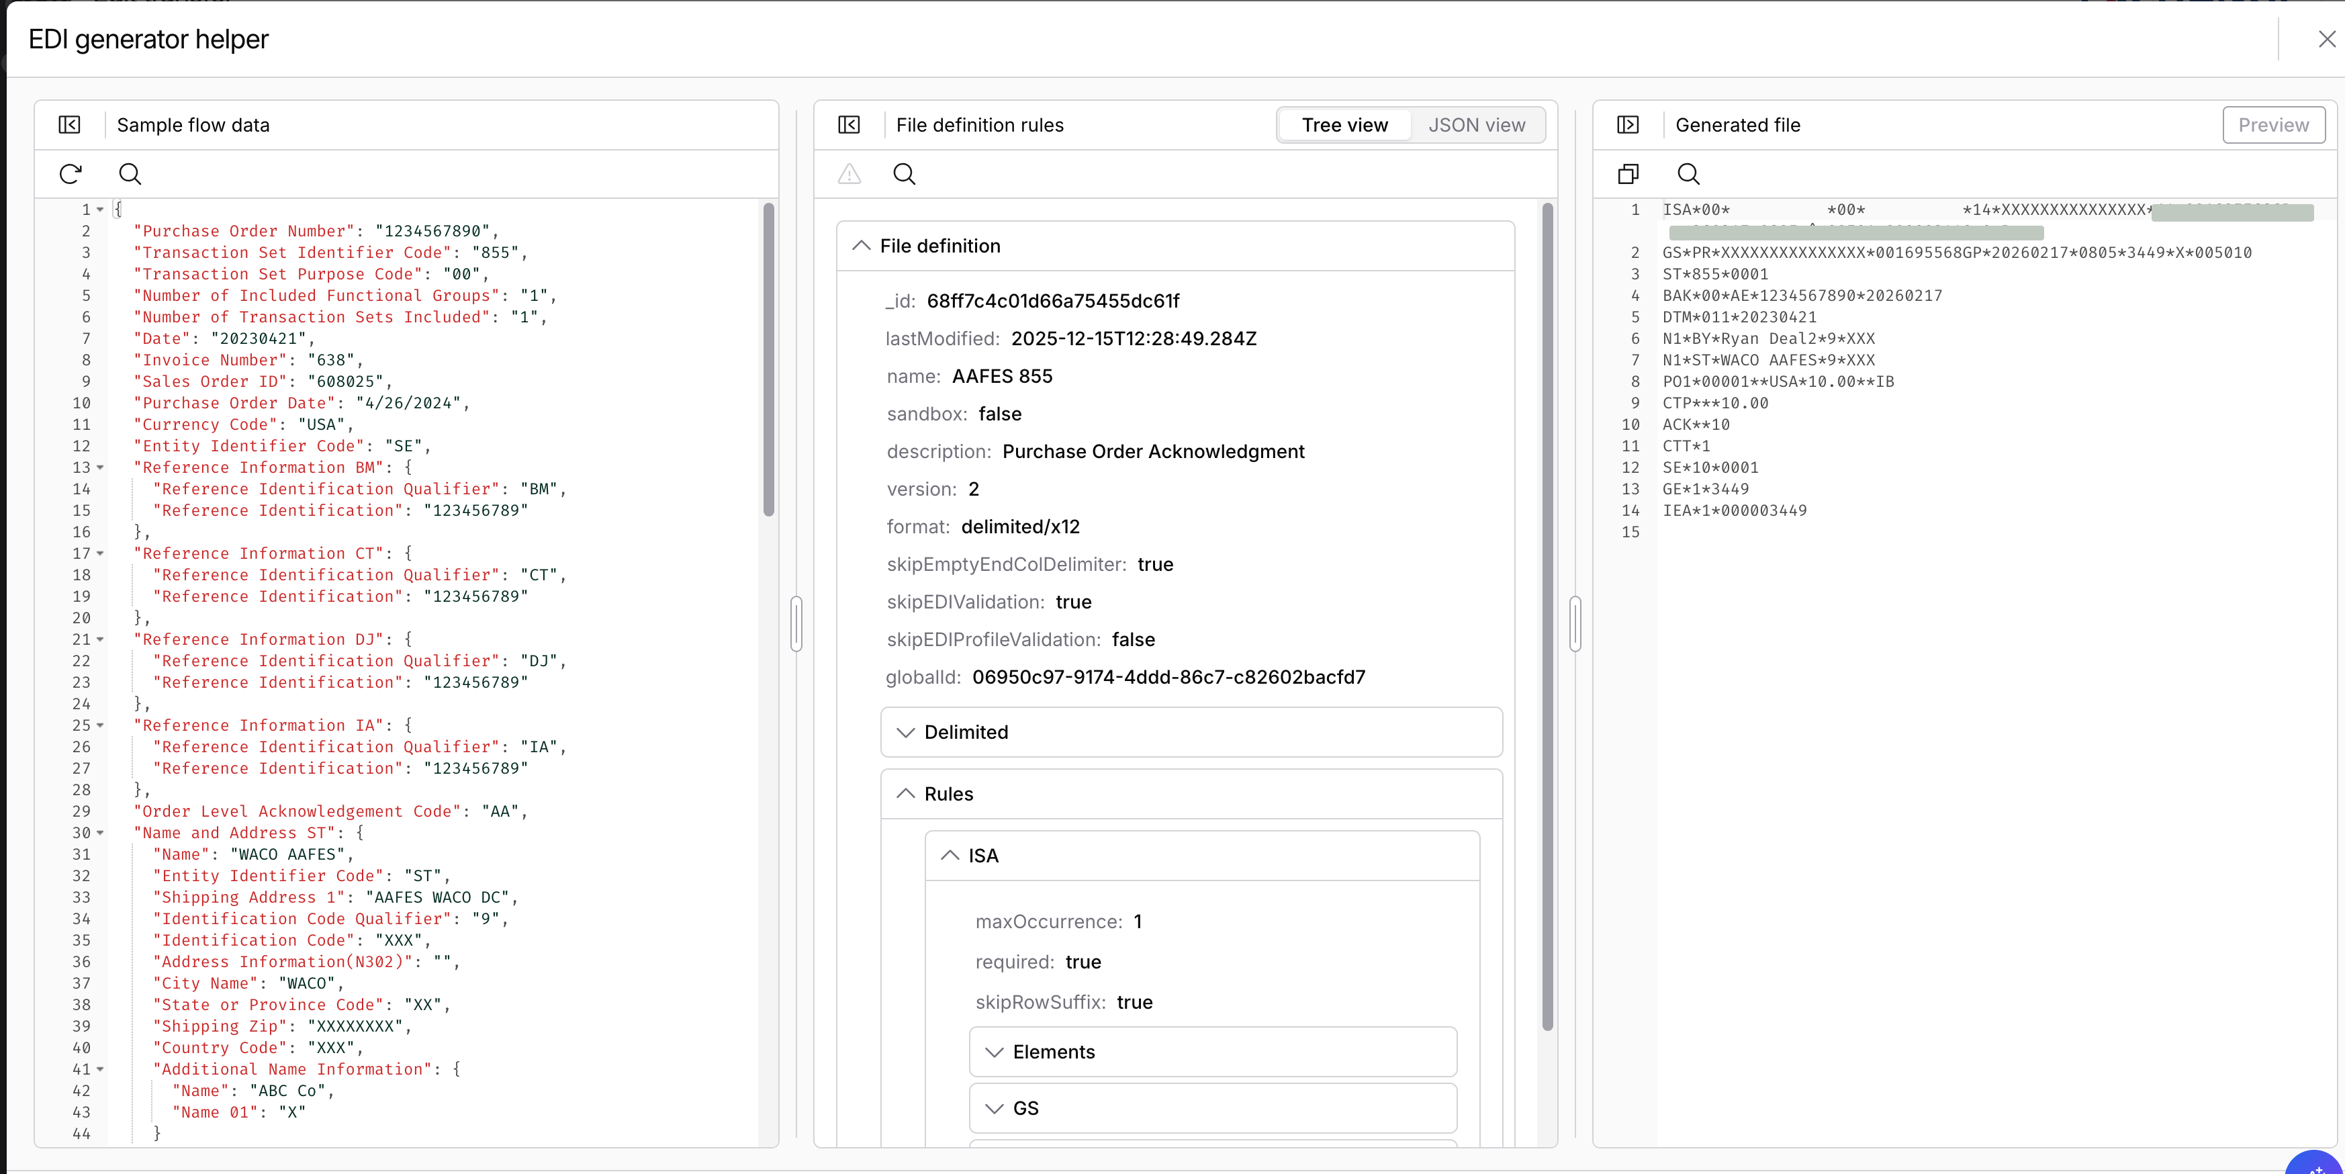Fold Name and Address ST on line 30

tap(100, 832)
